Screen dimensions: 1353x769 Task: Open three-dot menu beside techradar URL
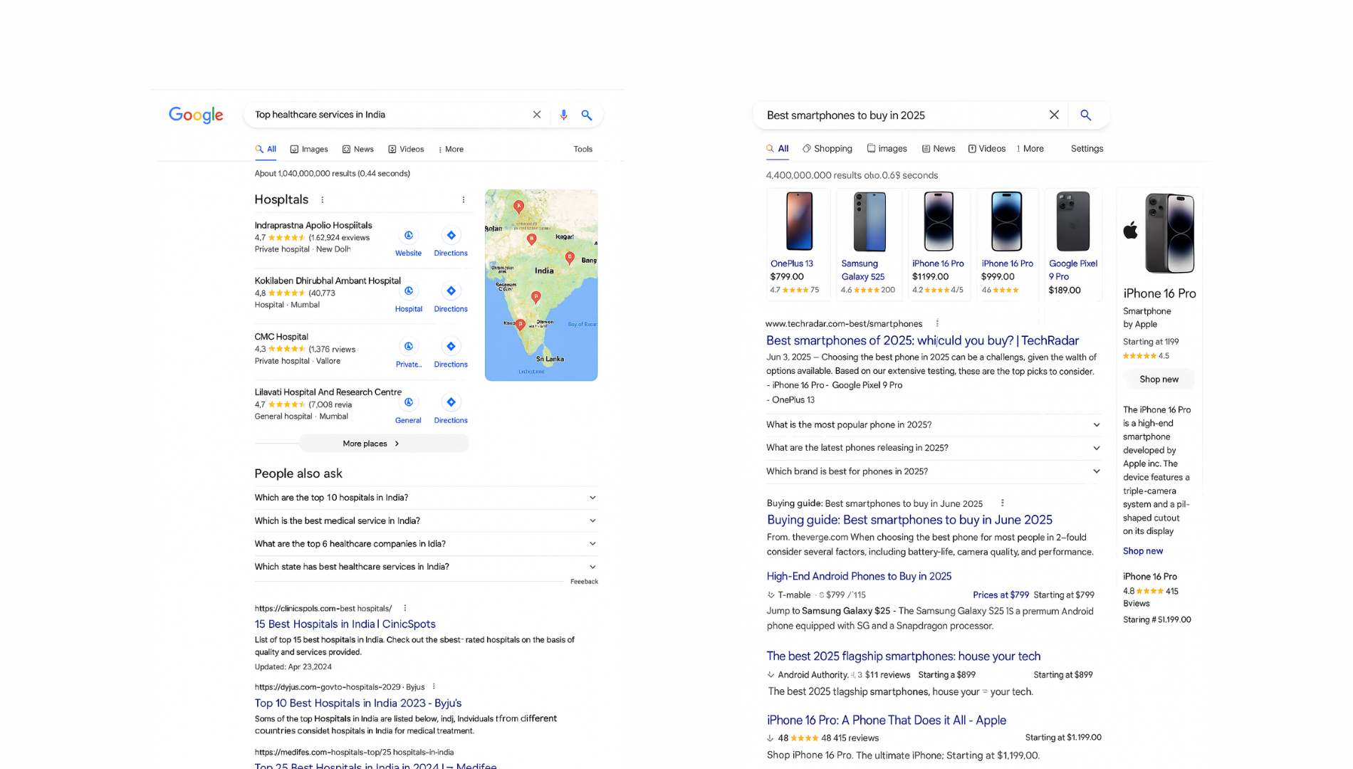[x=937, y=323]
